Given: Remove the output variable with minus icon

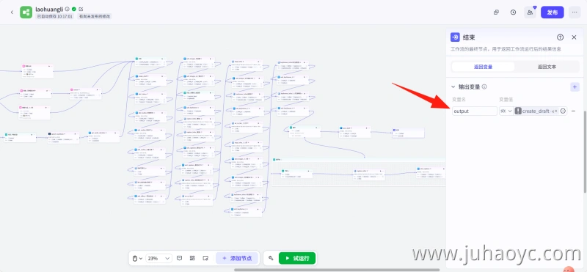Looking at the screenshot, I should tap(573, 111).
